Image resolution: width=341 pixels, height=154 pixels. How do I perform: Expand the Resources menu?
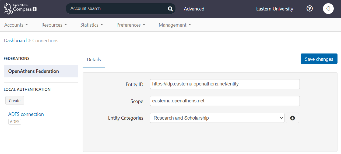click(54, 25)
